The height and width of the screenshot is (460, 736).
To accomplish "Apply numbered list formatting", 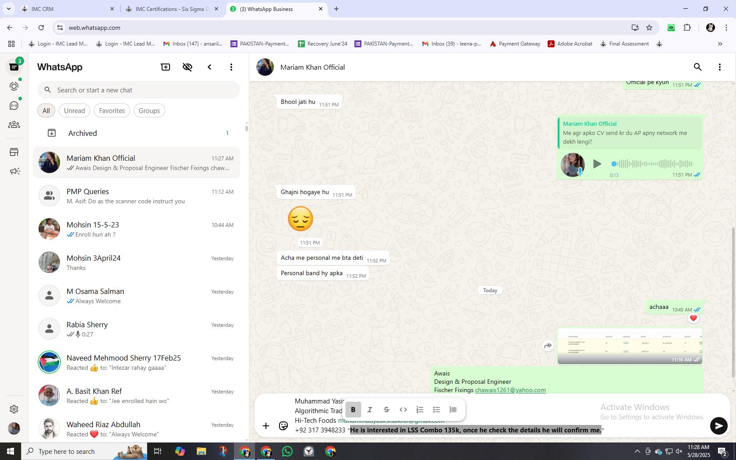I will coord(420,410).
